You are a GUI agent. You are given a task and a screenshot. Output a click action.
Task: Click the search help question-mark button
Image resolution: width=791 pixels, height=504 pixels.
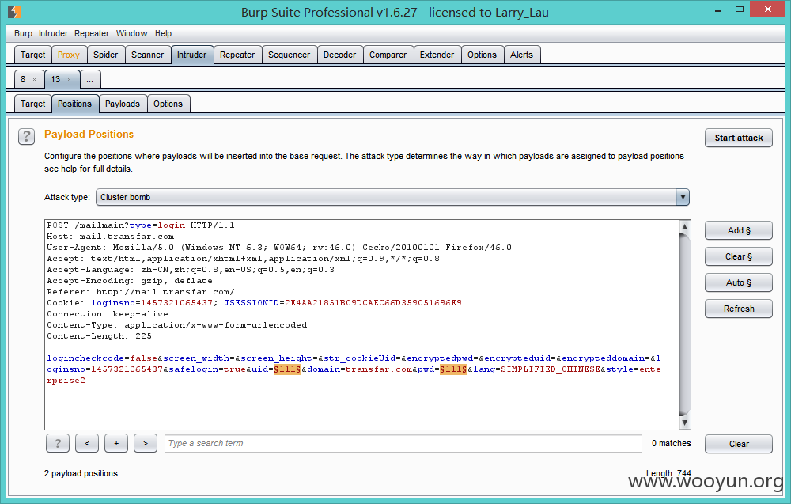coord(58,443)
